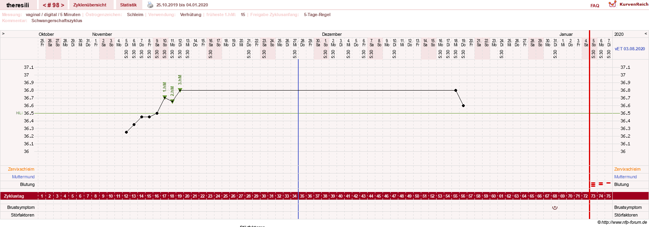Print the cycle chart via printer icon

tap(150, 5)
